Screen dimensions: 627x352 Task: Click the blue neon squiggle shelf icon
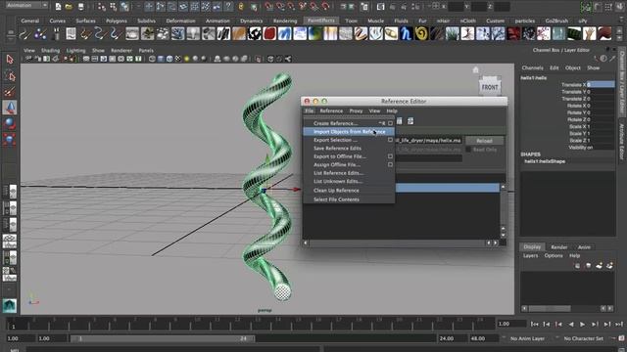pyautogui.click(x=407, y=34)
